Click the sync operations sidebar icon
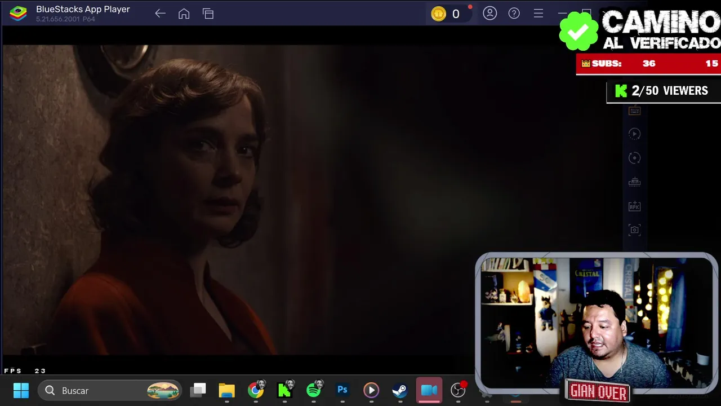 (634, 158)
